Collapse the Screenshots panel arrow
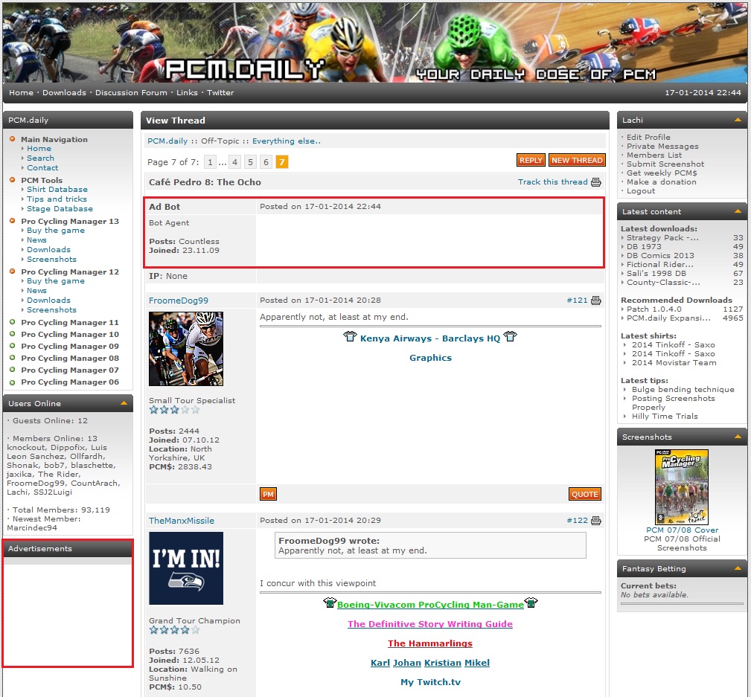 click(738, 437)
